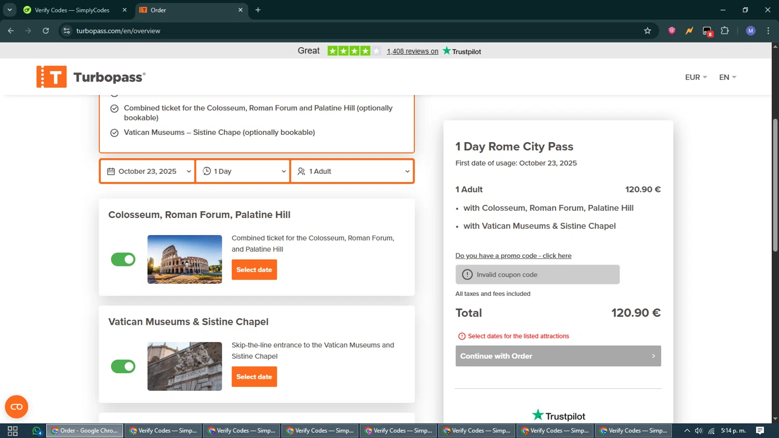Open Order - Google Chrome taskbar item
This screenshot has width=779, height=438.
85,431
